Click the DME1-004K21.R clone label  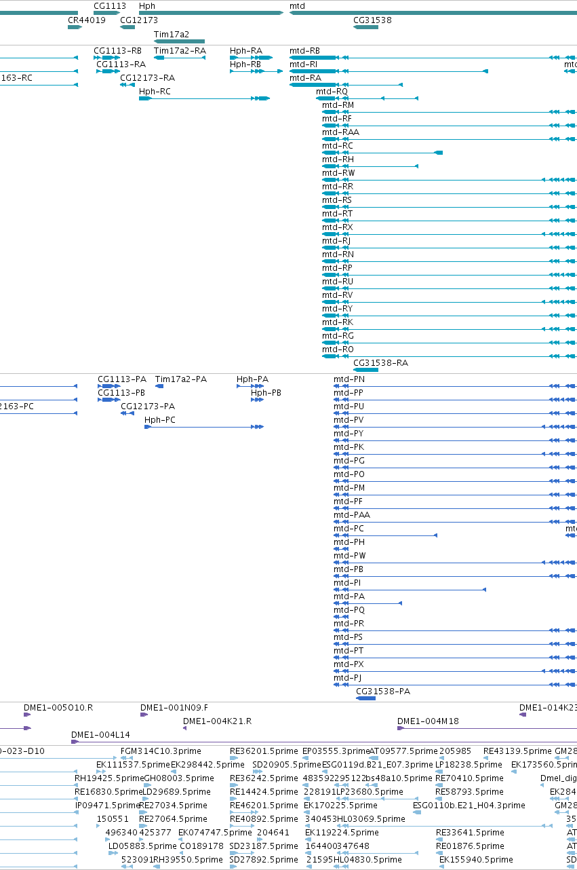tap(217, 721)
